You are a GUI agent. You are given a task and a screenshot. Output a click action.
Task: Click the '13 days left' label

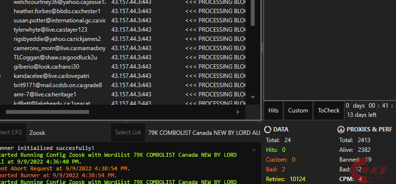(362, 115)
